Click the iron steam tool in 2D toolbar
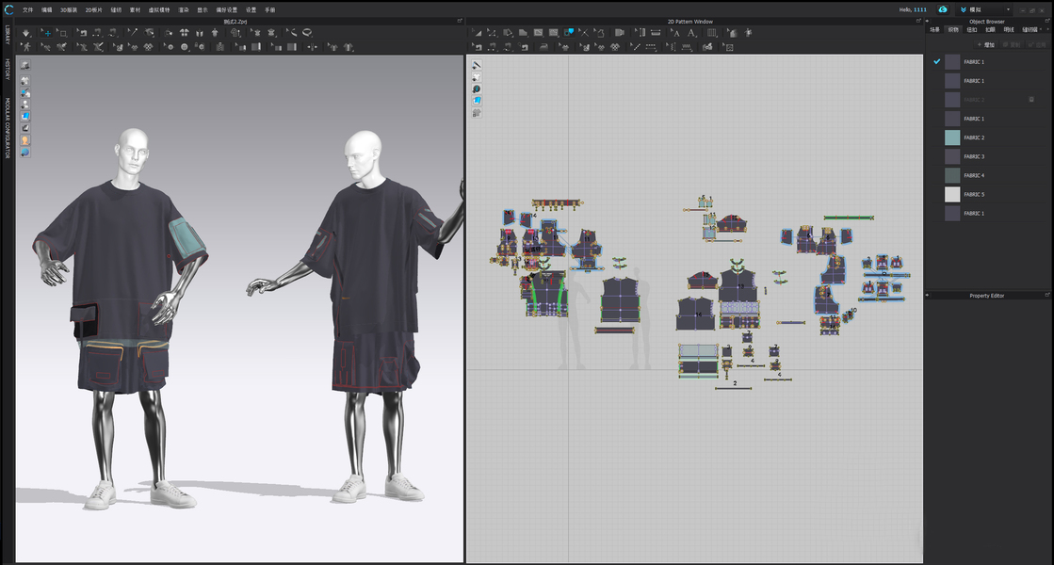Screen dimensions: 1054x565 coord(543,47)
